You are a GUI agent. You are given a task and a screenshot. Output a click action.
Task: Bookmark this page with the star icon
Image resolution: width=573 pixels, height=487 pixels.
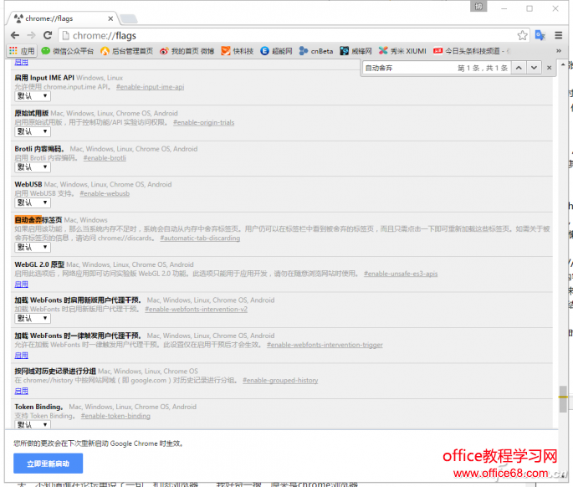pos(522,35)
